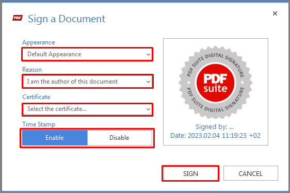This screenshot has width=290, height=193.
Task: Click the 'Select the certificate...' field
Action: point(87,109)
